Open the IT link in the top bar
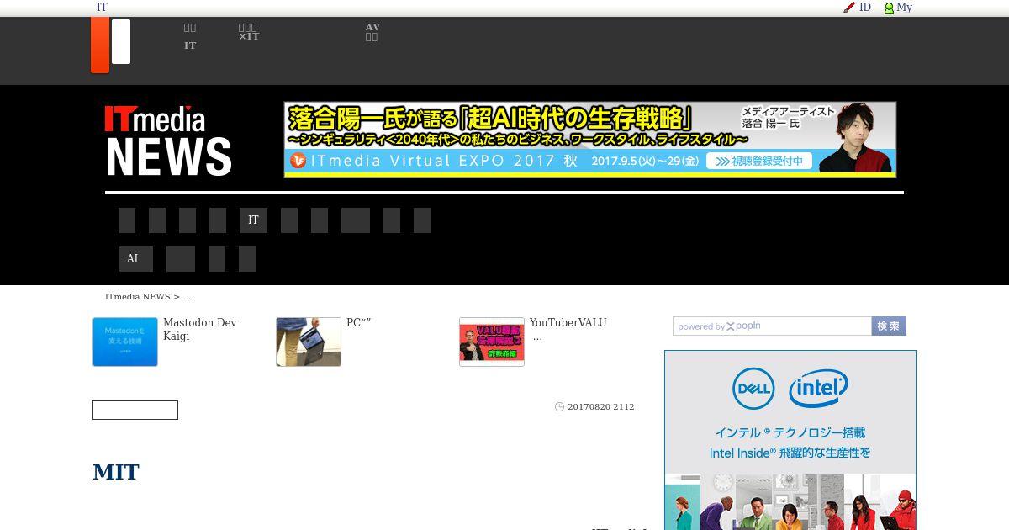 (102, 8)
